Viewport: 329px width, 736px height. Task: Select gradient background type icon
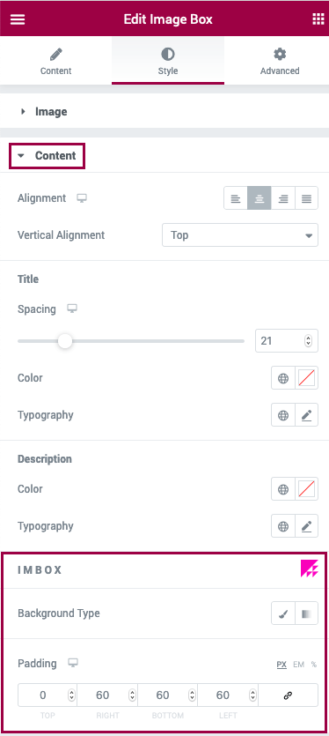306,613
